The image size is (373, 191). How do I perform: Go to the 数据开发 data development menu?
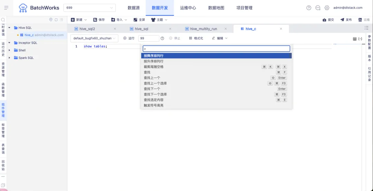[x=160, y=8]
